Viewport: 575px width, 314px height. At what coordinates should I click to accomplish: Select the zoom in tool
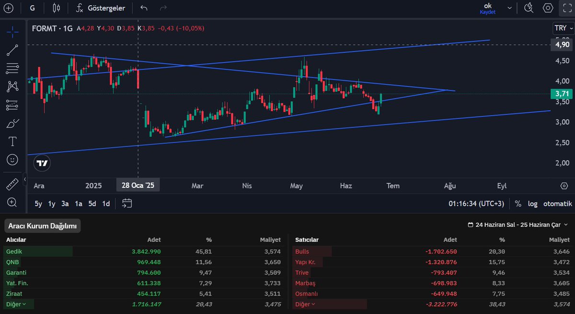[x=12, y=202]
